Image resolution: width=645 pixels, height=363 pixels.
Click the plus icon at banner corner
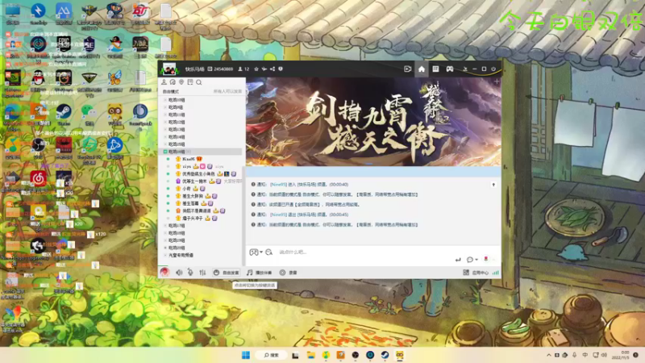pos(497,81)
